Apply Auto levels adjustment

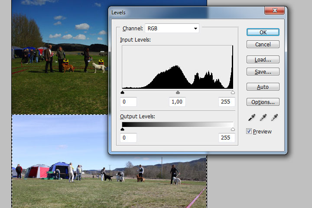click(x=263, y=87)
